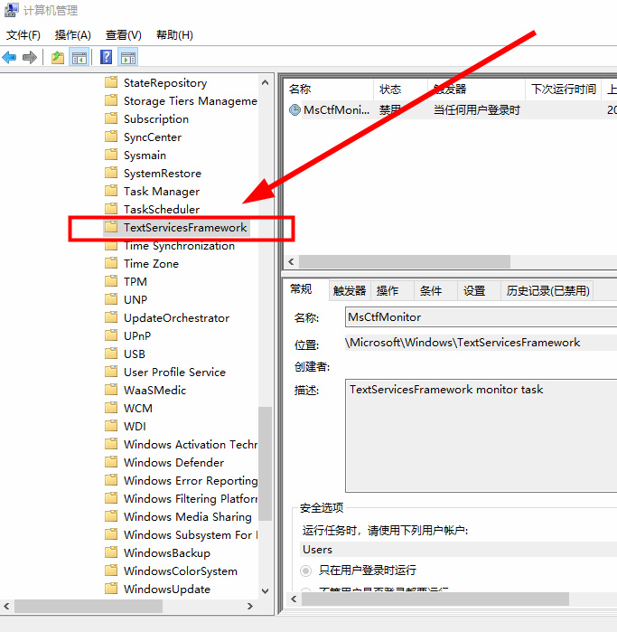The image size is (617, 632).
Task: Select the MsCtfMonitor task clock icon
Action: (x=294, y=110)
